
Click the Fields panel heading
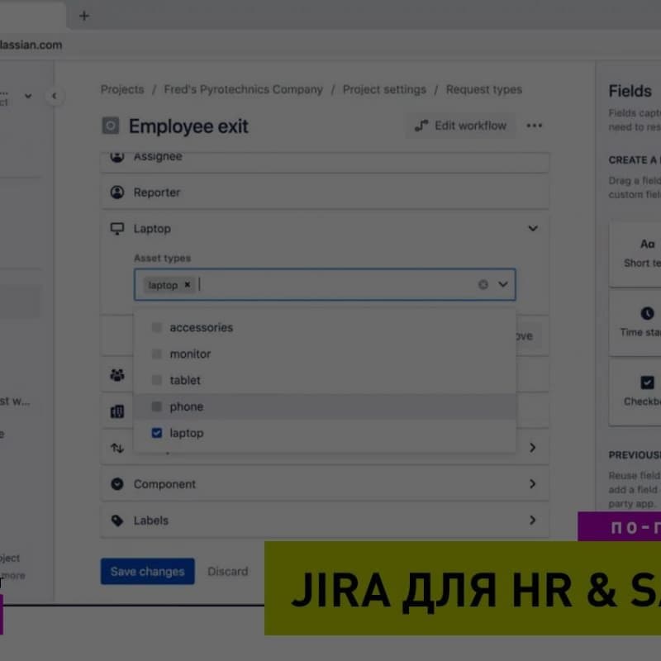point(630,91)
